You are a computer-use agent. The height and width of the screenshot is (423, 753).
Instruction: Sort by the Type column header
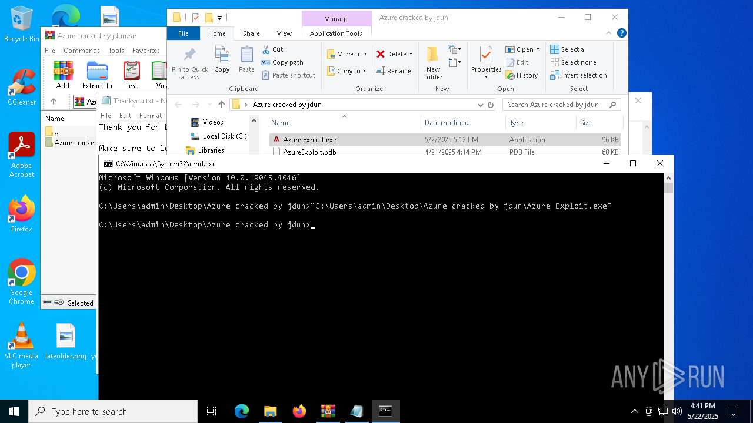(x=541, y=123)
